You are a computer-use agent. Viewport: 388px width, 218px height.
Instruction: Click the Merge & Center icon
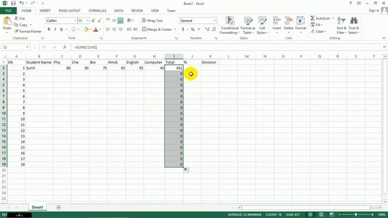point(144,30)
